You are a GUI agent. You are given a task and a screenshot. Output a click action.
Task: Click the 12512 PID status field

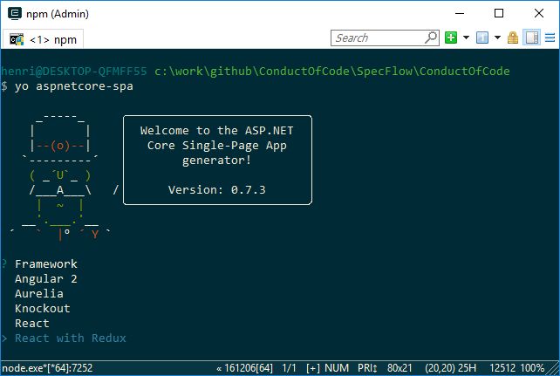point(502,368)
